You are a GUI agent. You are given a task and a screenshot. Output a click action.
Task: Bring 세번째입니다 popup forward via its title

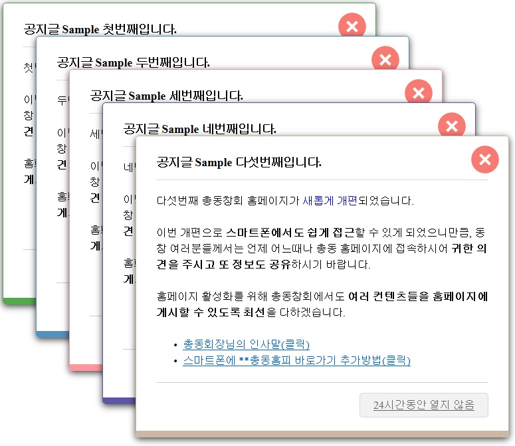coord(166,96)
